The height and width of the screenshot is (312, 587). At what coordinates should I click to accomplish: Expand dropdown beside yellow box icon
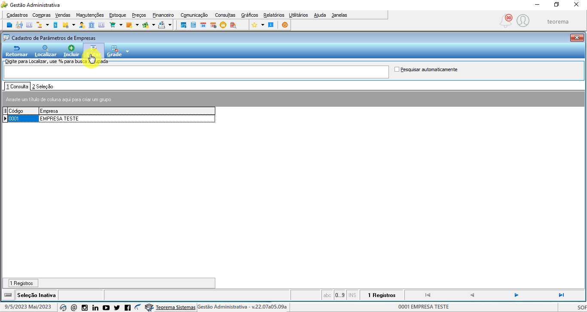(x=73, y=25)
